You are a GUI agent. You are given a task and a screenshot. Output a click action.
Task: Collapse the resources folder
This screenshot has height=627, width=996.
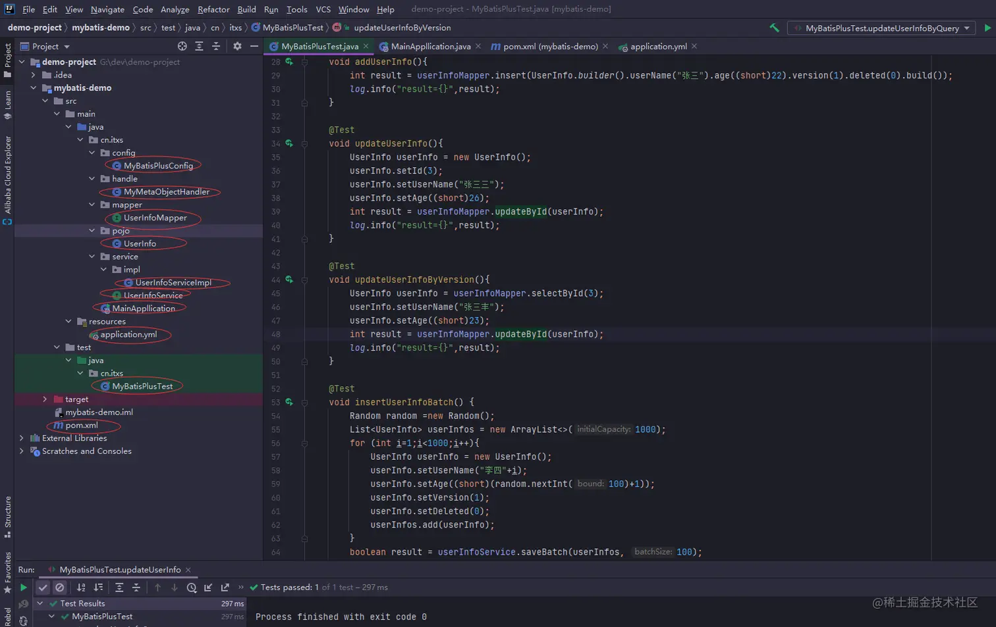(69, 321)
